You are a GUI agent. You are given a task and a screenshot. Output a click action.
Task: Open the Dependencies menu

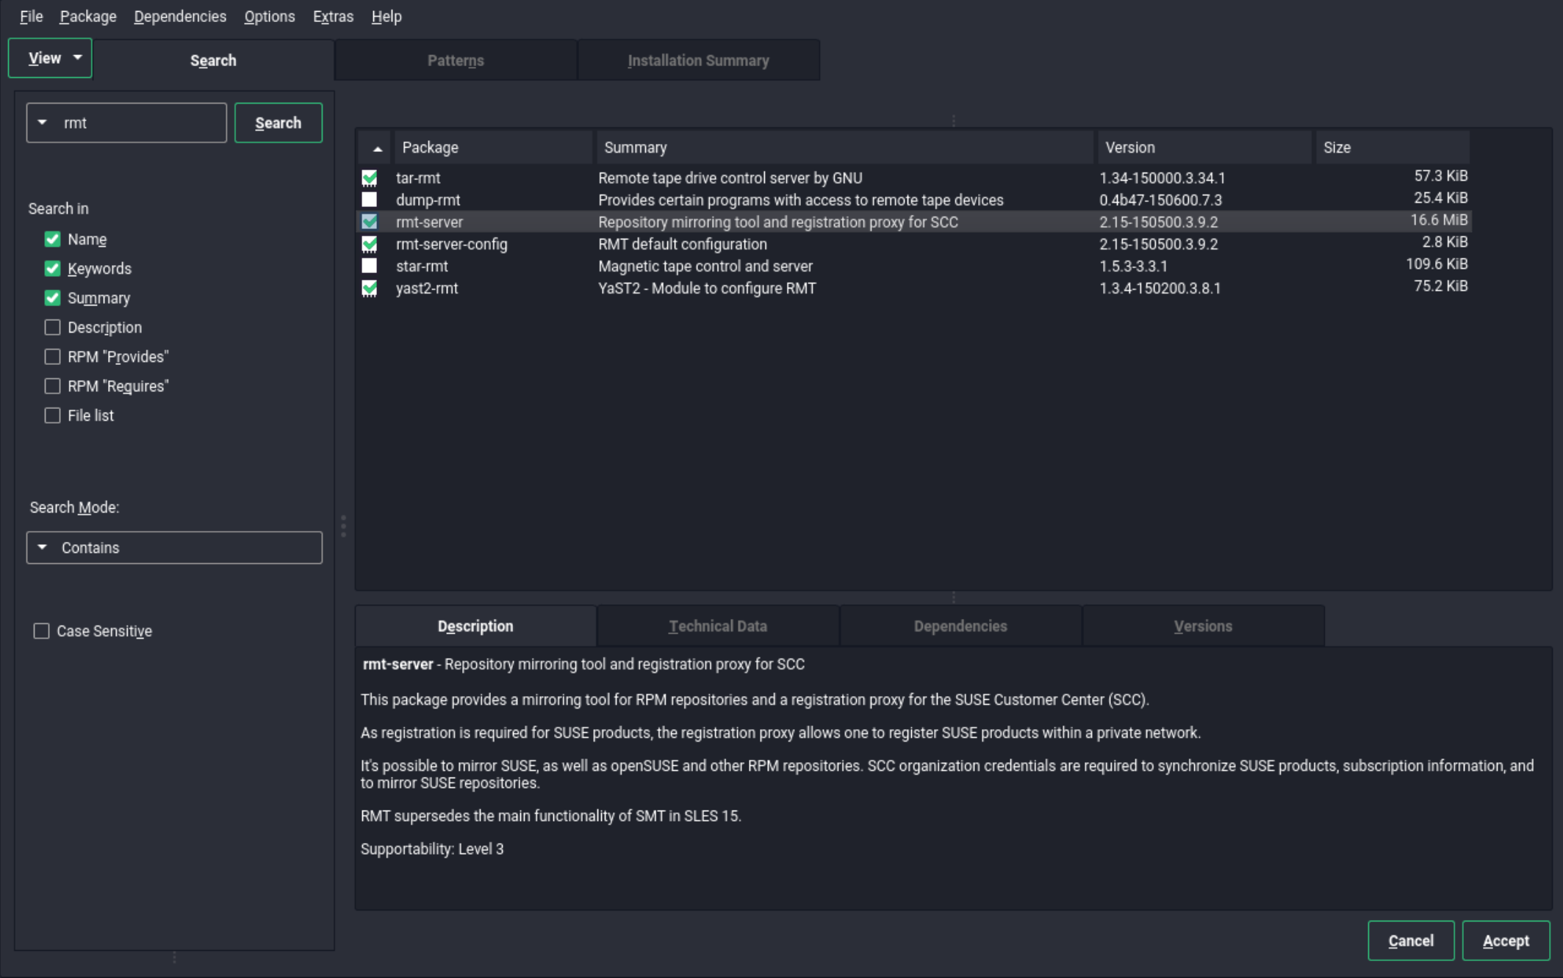click(179, 16)
